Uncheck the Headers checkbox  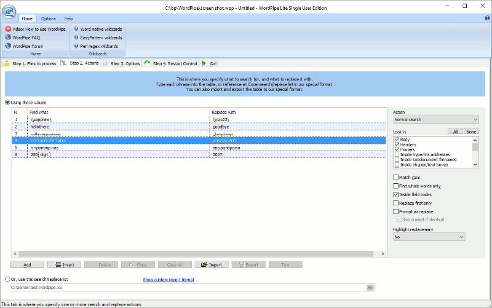(x=397, y=144)
